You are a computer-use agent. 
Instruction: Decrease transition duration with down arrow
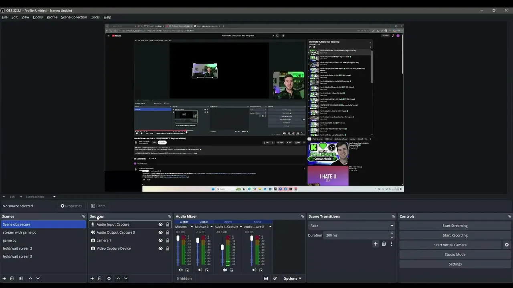tap(392, 237)
